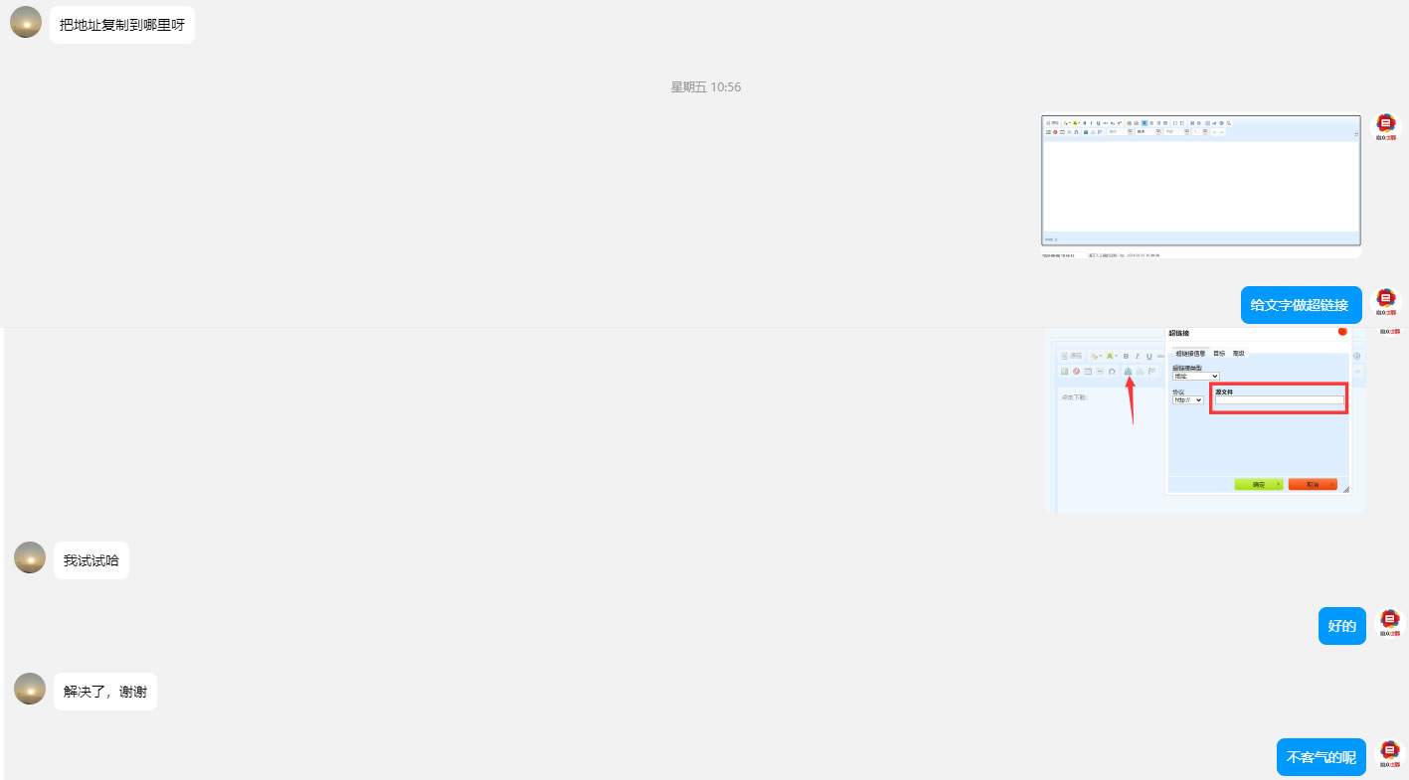Click the 把地址复制到哪里呀 message bubble
The image size is (1409, 780).
coord(122,25)
